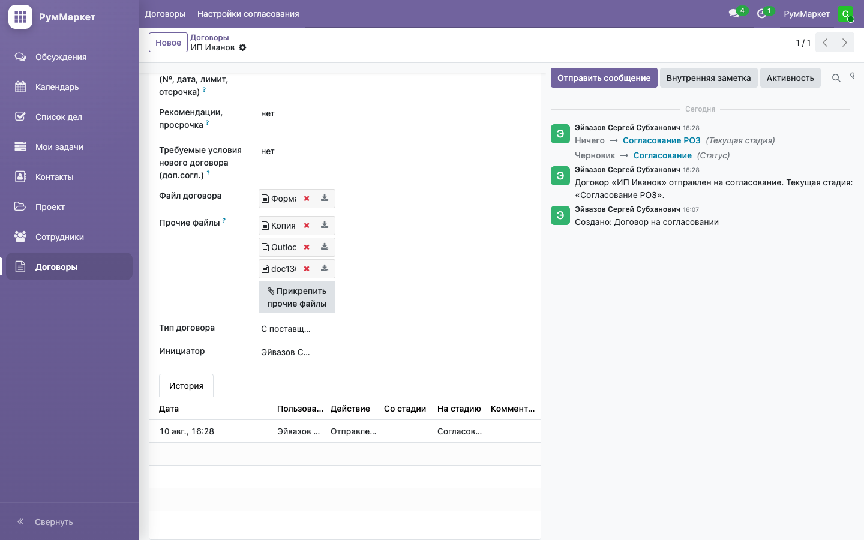This screenshot has height=540, width=864.
Task: Open the gear actions menu beside ИП Иванов
Action: [242, 47]
